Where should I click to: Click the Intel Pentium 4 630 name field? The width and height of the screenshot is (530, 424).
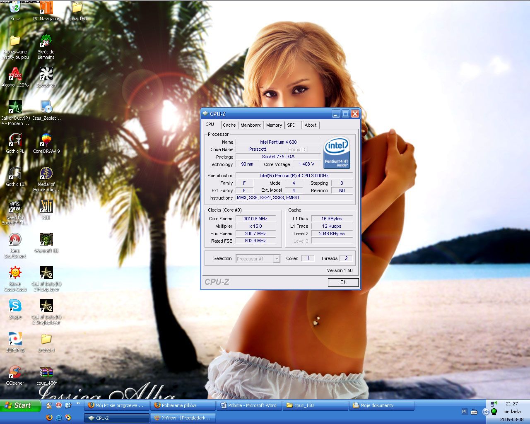point(278,142)
